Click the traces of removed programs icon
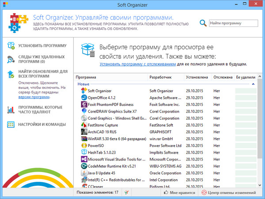Screen dimensions: 265x199 pyautogui.click(x=11, y=59)
